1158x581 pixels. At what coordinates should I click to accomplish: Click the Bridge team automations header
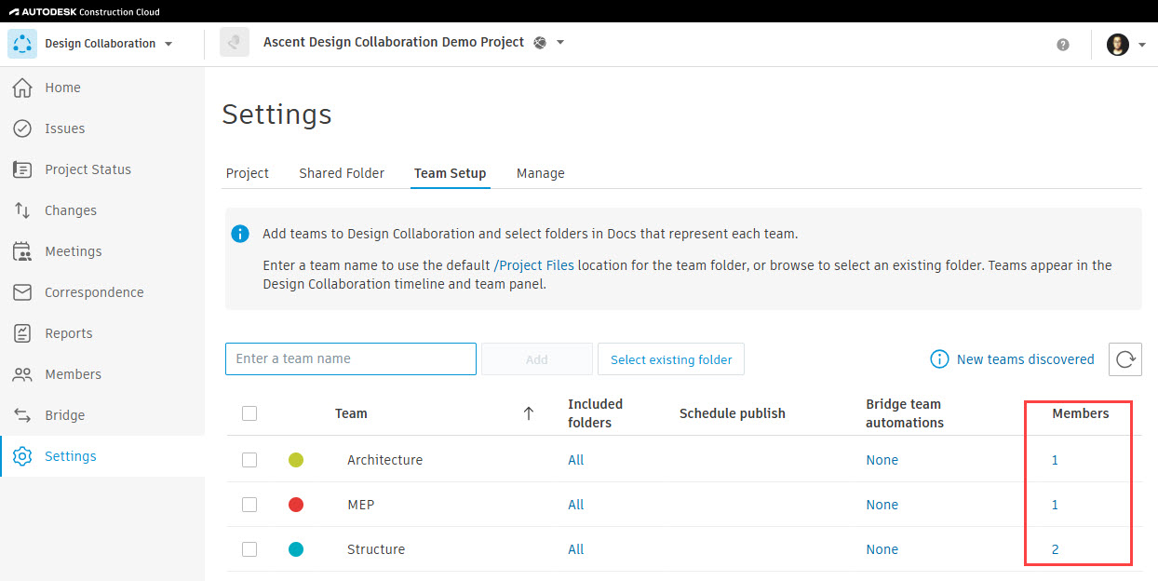coord(905,413)
